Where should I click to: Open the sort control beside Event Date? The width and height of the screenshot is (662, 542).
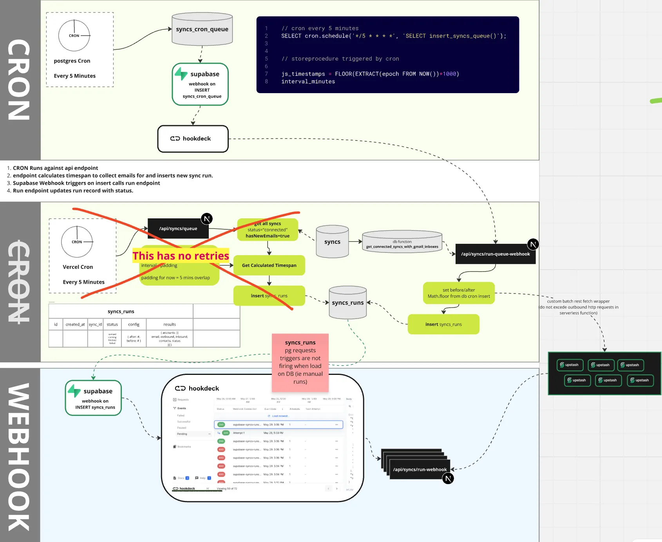click(282, 409)
